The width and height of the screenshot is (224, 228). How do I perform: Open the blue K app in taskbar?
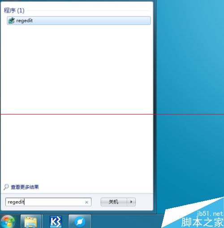click(x=56, y=222)
